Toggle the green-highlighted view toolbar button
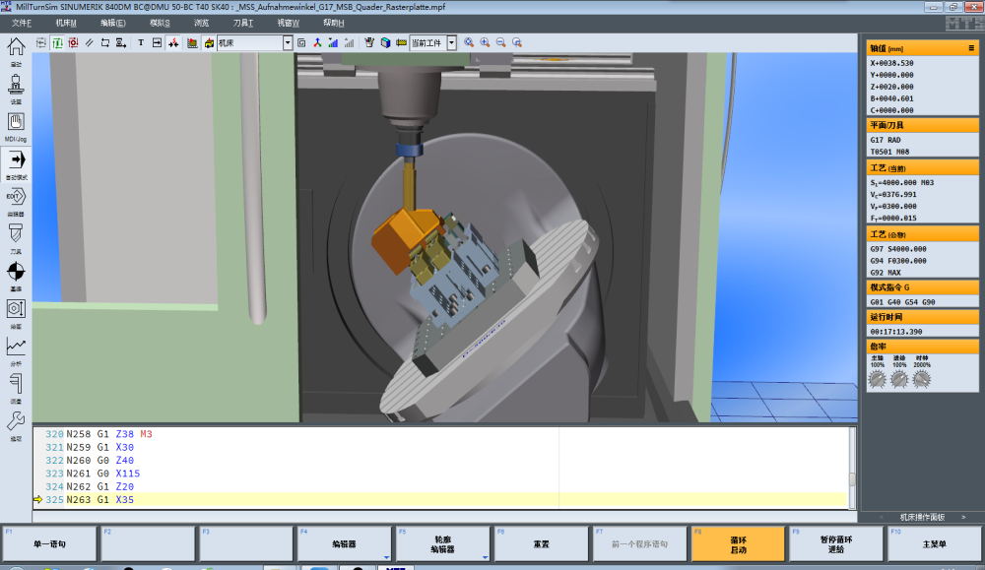Screen dimensions: 985x570 57,43
